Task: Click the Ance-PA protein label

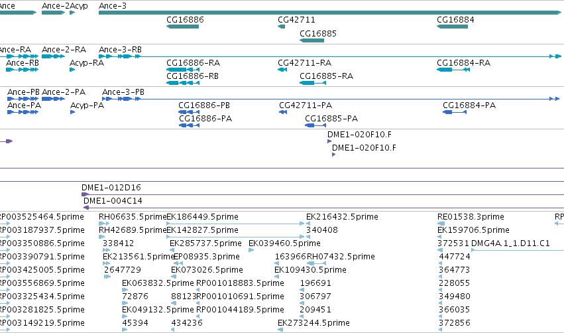Action: click(x=24, y=105)
